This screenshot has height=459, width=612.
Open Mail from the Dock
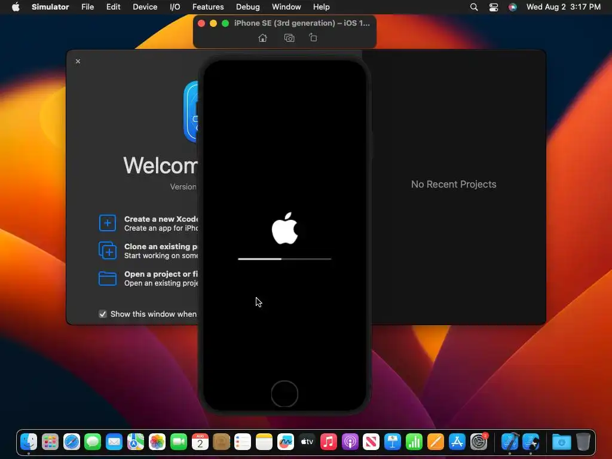(114, 442)
